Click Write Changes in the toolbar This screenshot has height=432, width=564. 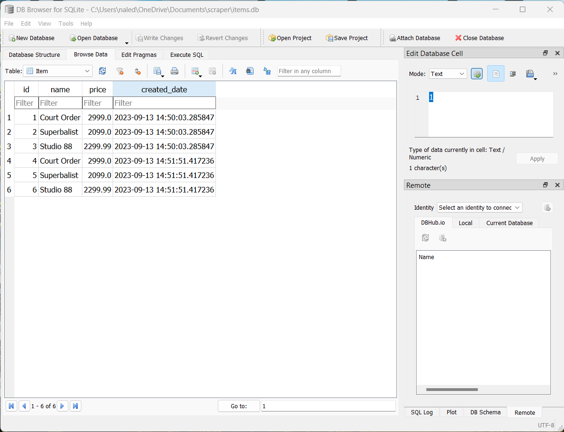pyautogui.click(x=159, y=38)
